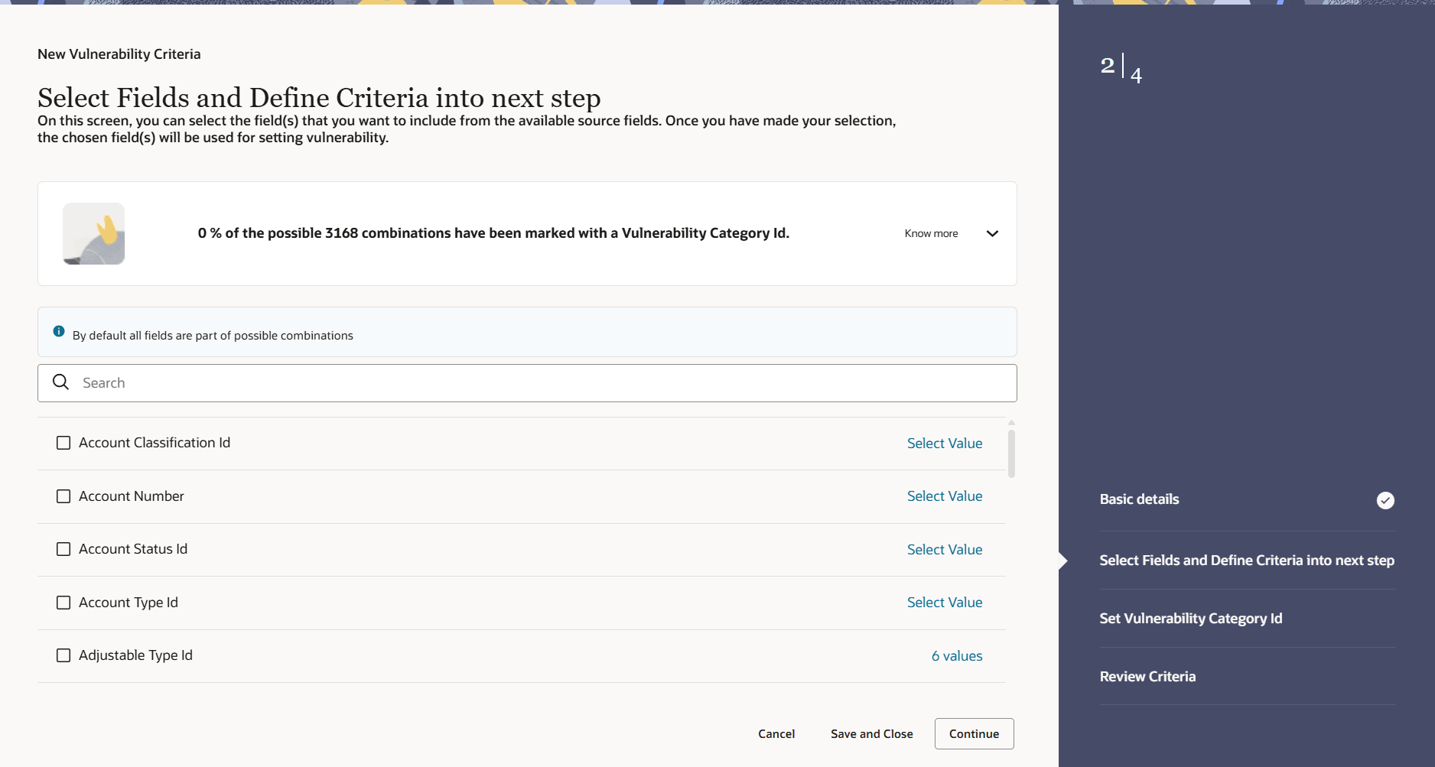Click the hand illustration next to the combinations message

[x=93, y=233]
